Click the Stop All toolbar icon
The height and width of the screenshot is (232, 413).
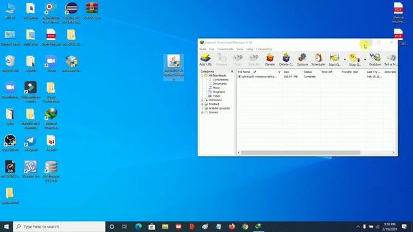point(254,60)
